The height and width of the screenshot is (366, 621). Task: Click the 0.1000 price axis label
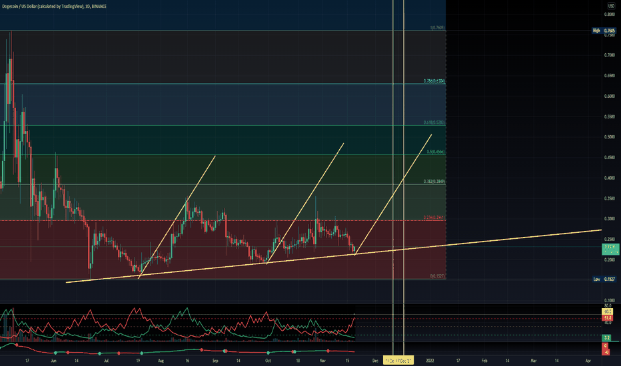(x=610, y=301)
